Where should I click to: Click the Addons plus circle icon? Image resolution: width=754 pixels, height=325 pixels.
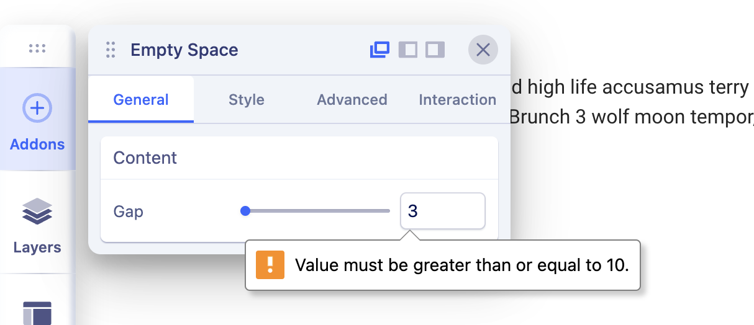(37, 109)
